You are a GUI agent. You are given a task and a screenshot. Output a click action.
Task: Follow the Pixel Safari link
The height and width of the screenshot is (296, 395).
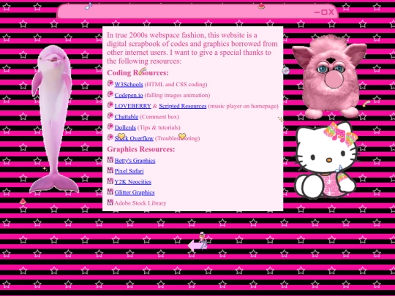pos(129,171)
